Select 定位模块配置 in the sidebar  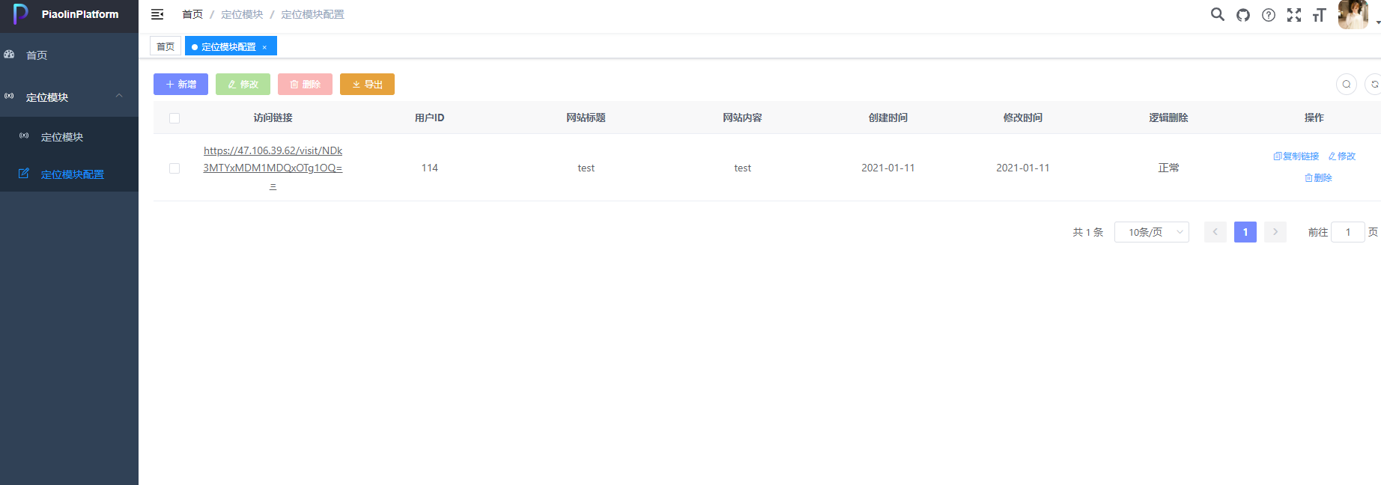(x=69, y=174)
